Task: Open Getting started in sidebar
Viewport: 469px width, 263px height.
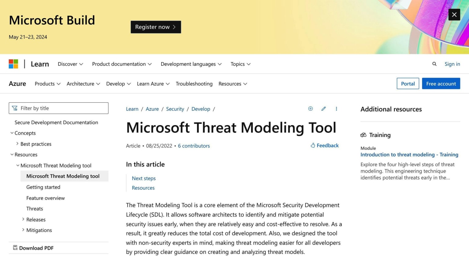Action: coord(43,187)
